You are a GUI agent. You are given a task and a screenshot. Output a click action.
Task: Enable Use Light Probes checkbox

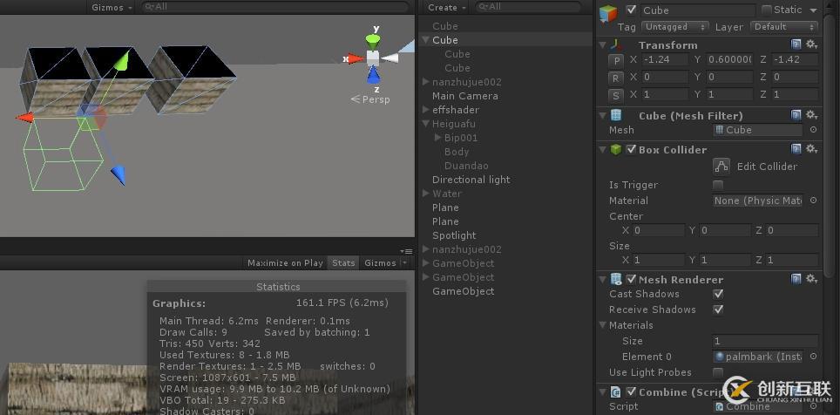click(718, 372)
